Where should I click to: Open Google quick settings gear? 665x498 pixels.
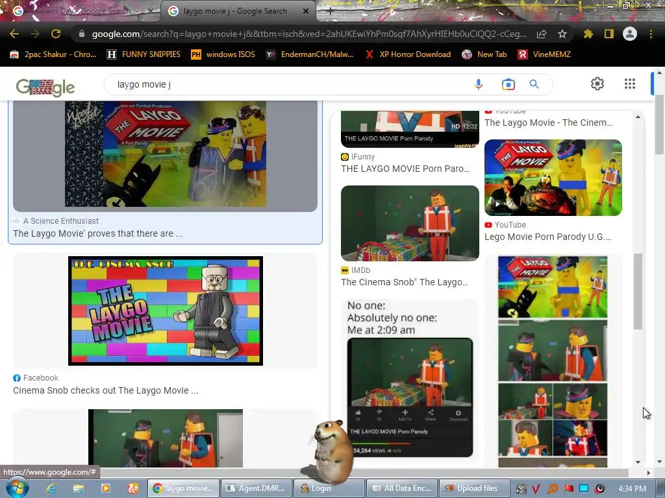coord(597,84)
